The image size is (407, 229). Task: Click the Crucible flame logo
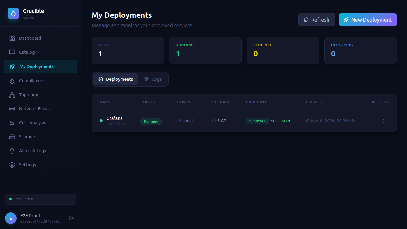[x=13, y=13]
